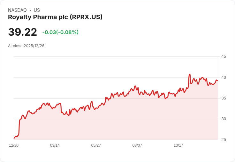Click the highest peak of the price line
Viewport: 235px width, 162px height.
pyautogui.click(x=190, y=74)
